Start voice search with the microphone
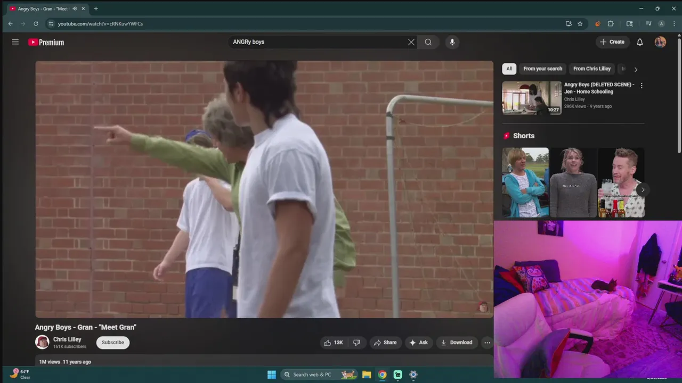Image resolution: width=682 pixels, height=383 pixels. (452, 42)
